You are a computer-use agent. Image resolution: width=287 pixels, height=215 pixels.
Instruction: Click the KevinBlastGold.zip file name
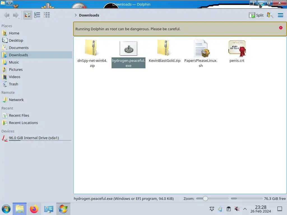pos(165,60)
